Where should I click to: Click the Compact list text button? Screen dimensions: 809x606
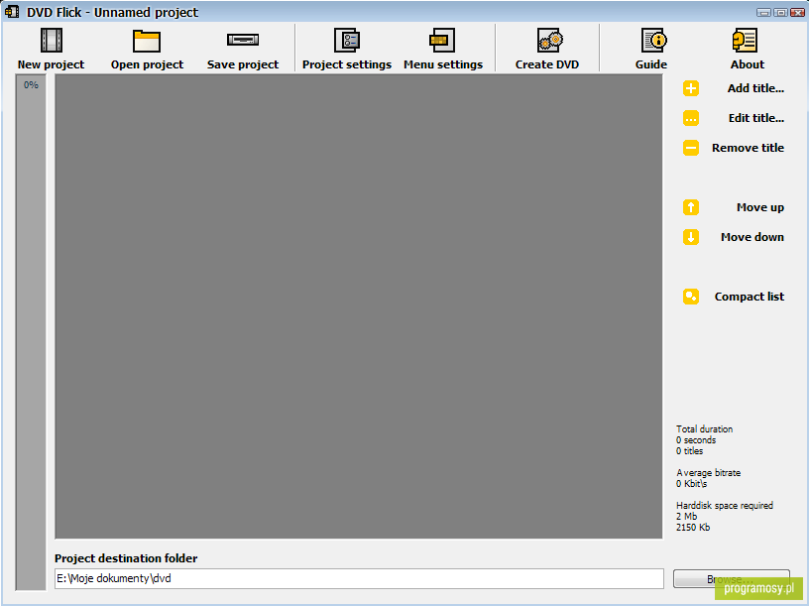[x=750, y=297]
